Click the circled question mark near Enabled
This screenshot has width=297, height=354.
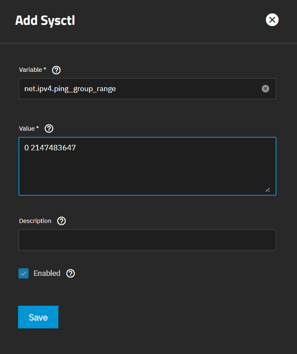(70, 273)
